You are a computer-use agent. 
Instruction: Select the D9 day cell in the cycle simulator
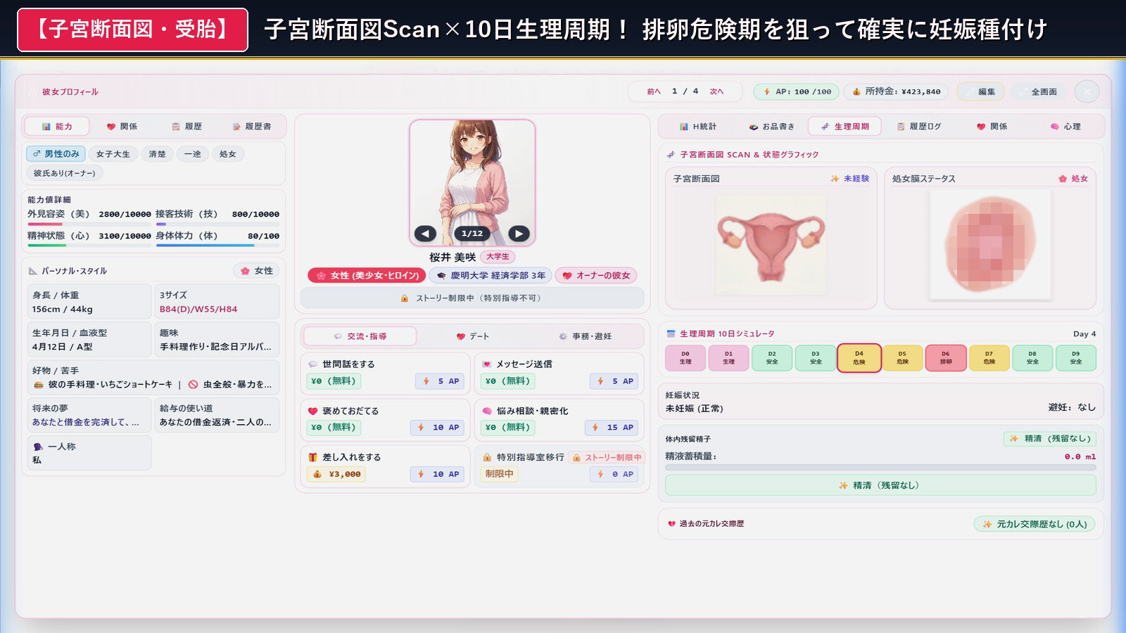(x=1076, y=358)
